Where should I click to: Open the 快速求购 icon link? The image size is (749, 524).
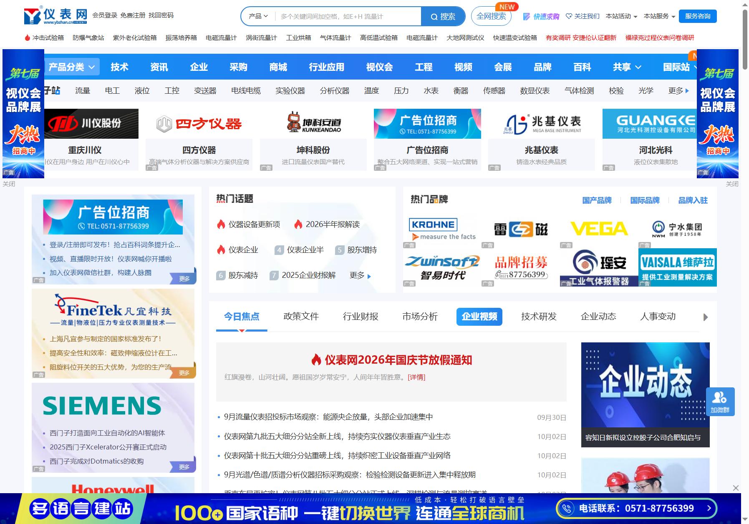[x=541, y=16]
